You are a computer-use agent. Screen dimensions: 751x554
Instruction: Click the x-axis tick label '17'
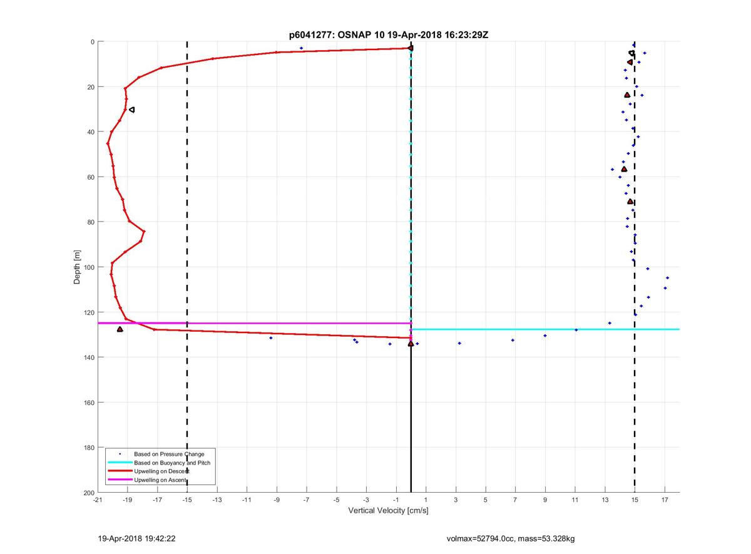[665, 500]
